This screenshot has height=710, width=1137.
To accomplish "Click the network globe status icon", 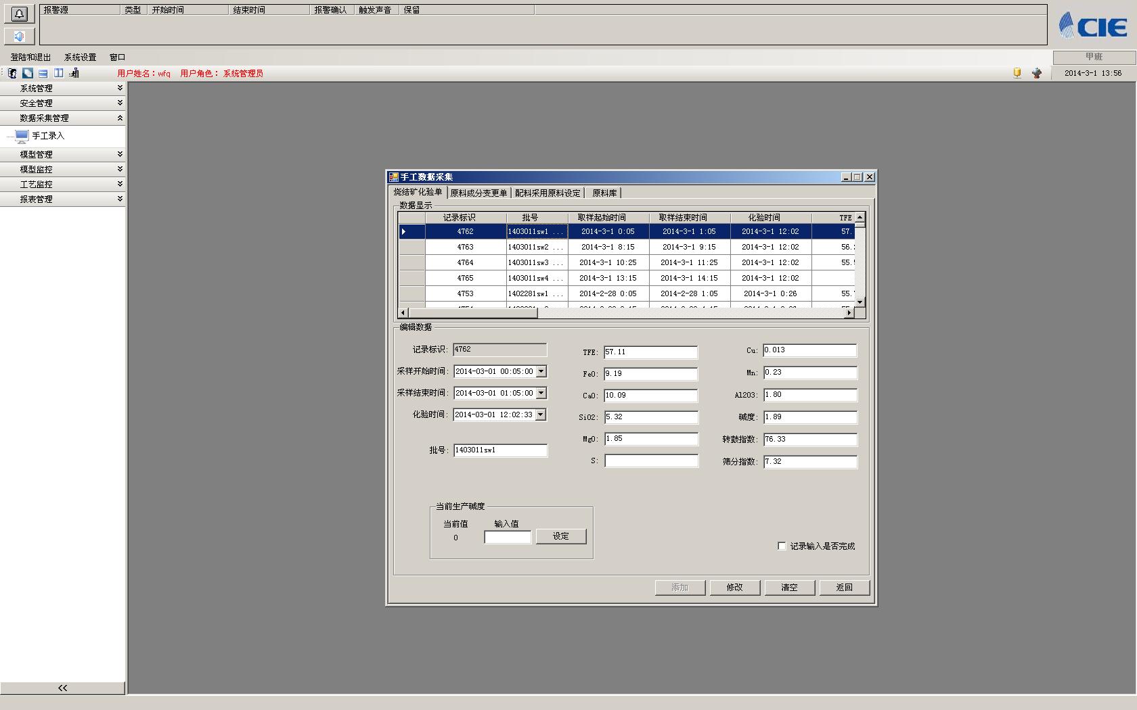I will (1037, 73).
